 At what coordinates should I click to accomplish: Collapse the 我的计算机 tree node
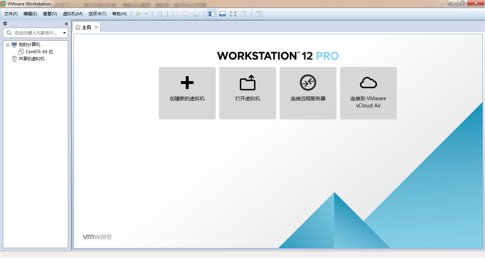[7, 45]
